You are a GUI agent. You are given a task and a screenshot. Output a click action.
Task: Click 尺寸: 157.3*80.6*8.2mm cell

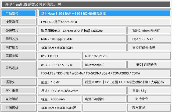point(82,90)
